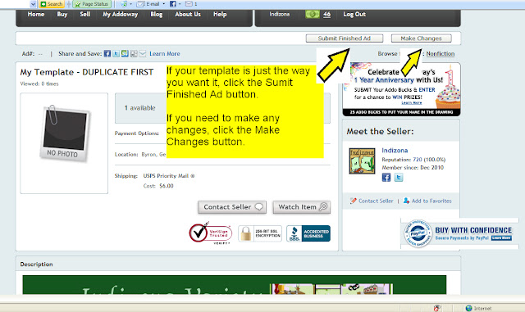Image resolution: width=525 pixels, height=312 pixels.
Task: Open the Sell menu item
Action: coord(85,15)
